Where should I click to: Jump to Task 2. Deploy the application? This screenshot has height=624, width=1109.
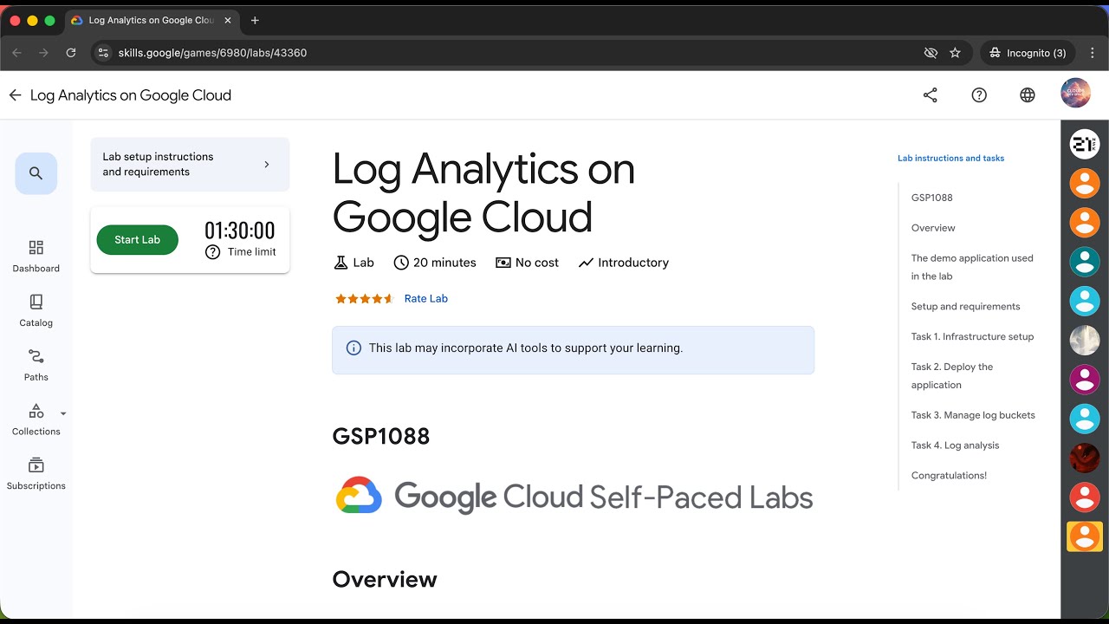point(952,376)
